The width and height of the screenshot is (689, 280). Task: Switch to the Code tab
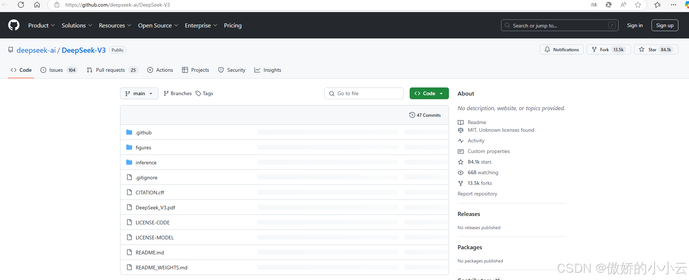tap(21, 70)
